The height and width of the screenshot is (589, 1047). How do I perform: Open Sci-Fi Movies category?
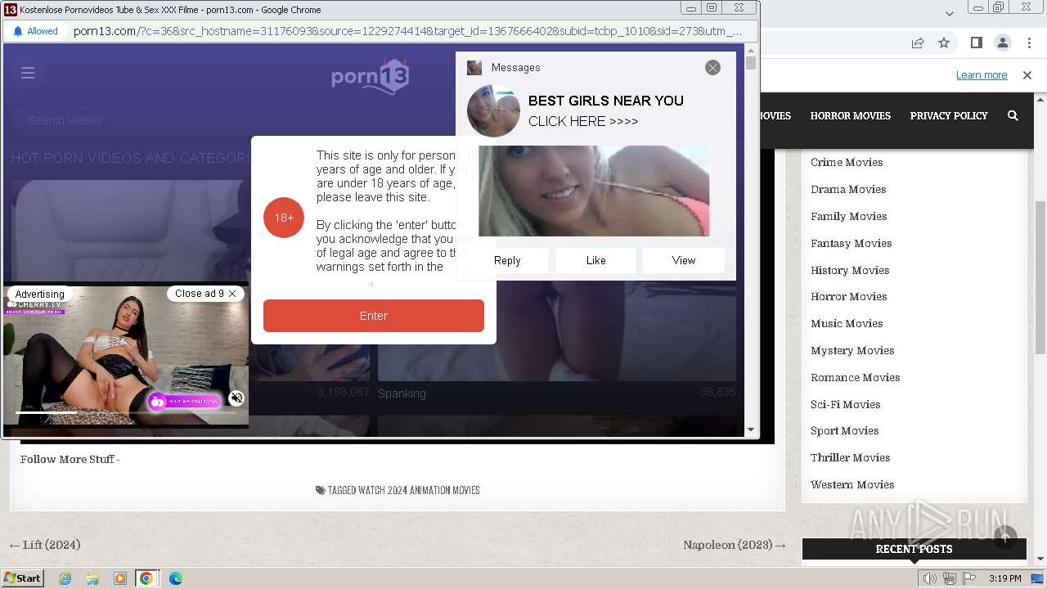845,404
